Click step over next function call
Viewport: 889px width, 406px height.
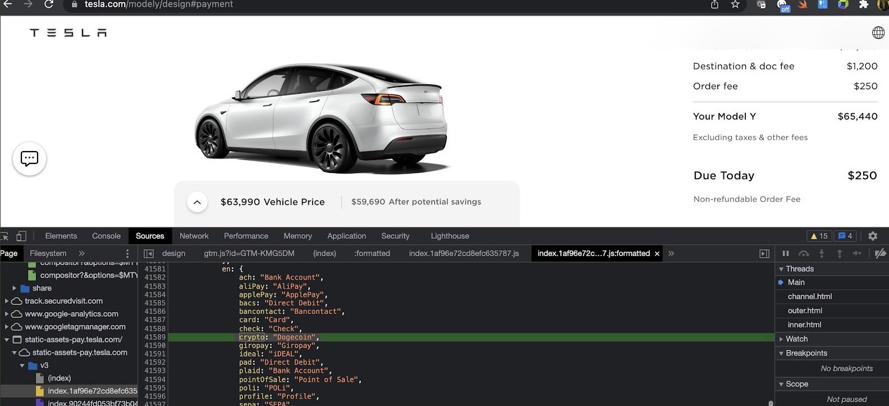point(804,253)
